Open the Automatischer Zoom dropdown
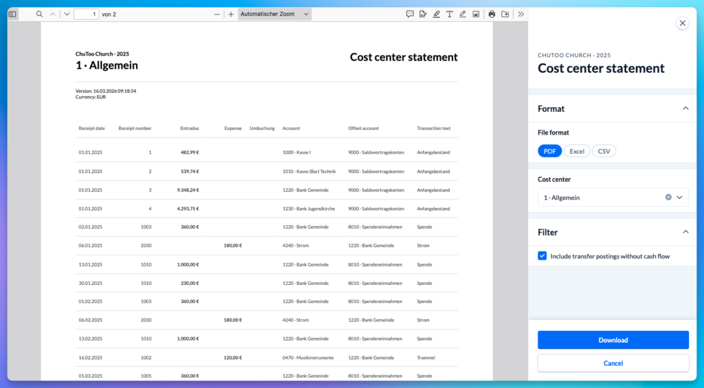Image resolution: width=704 pixels, height=388 pixels. [274, 14]
